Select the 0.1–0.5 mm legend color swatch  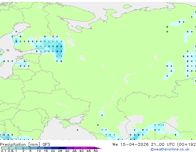(5, 148)
